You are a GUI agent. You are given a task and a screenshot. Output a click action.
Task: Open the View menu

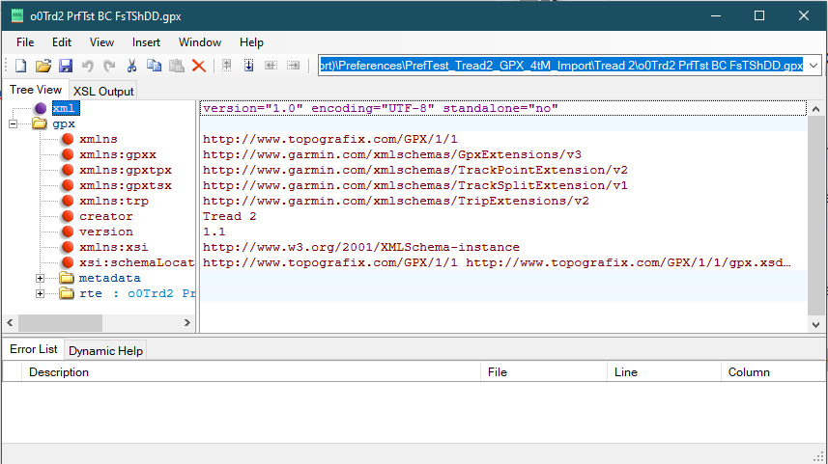[101, 42]
